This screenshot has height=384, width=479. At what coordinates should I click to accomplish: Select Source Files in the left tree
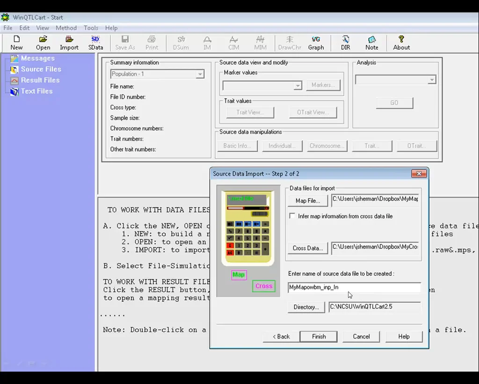(x=41, y=69)
